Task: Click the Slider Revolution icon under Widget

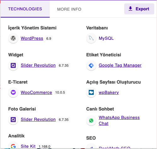Action: coord(13,65)
